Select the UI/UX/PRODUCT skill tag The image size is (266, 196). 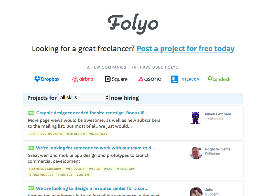coord(41,175)
